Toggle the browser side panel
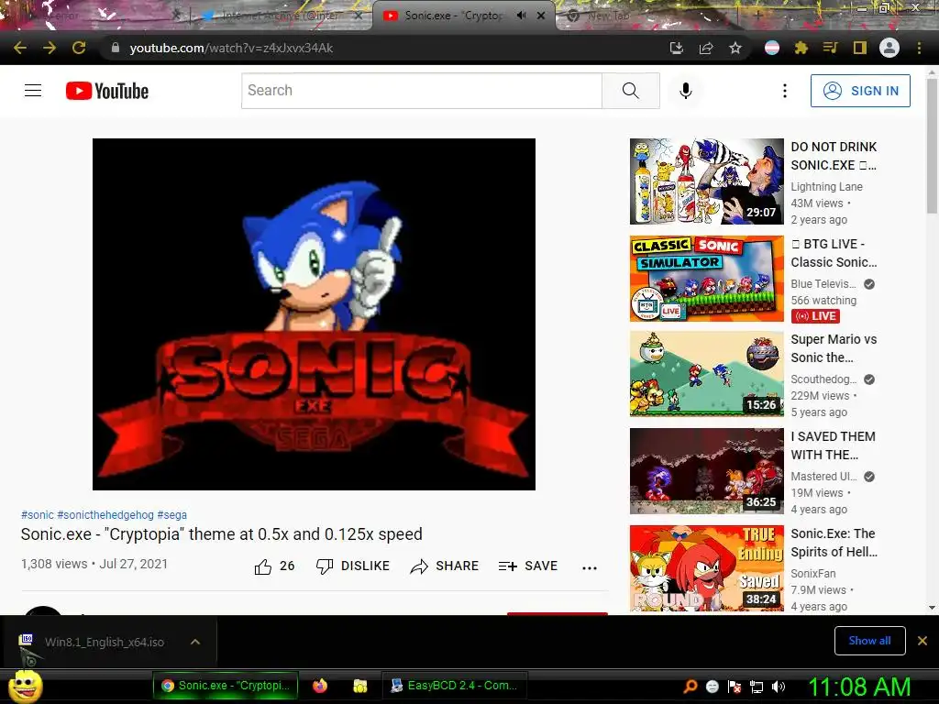This screenshot has height=704, width=939. pos(860,48)
